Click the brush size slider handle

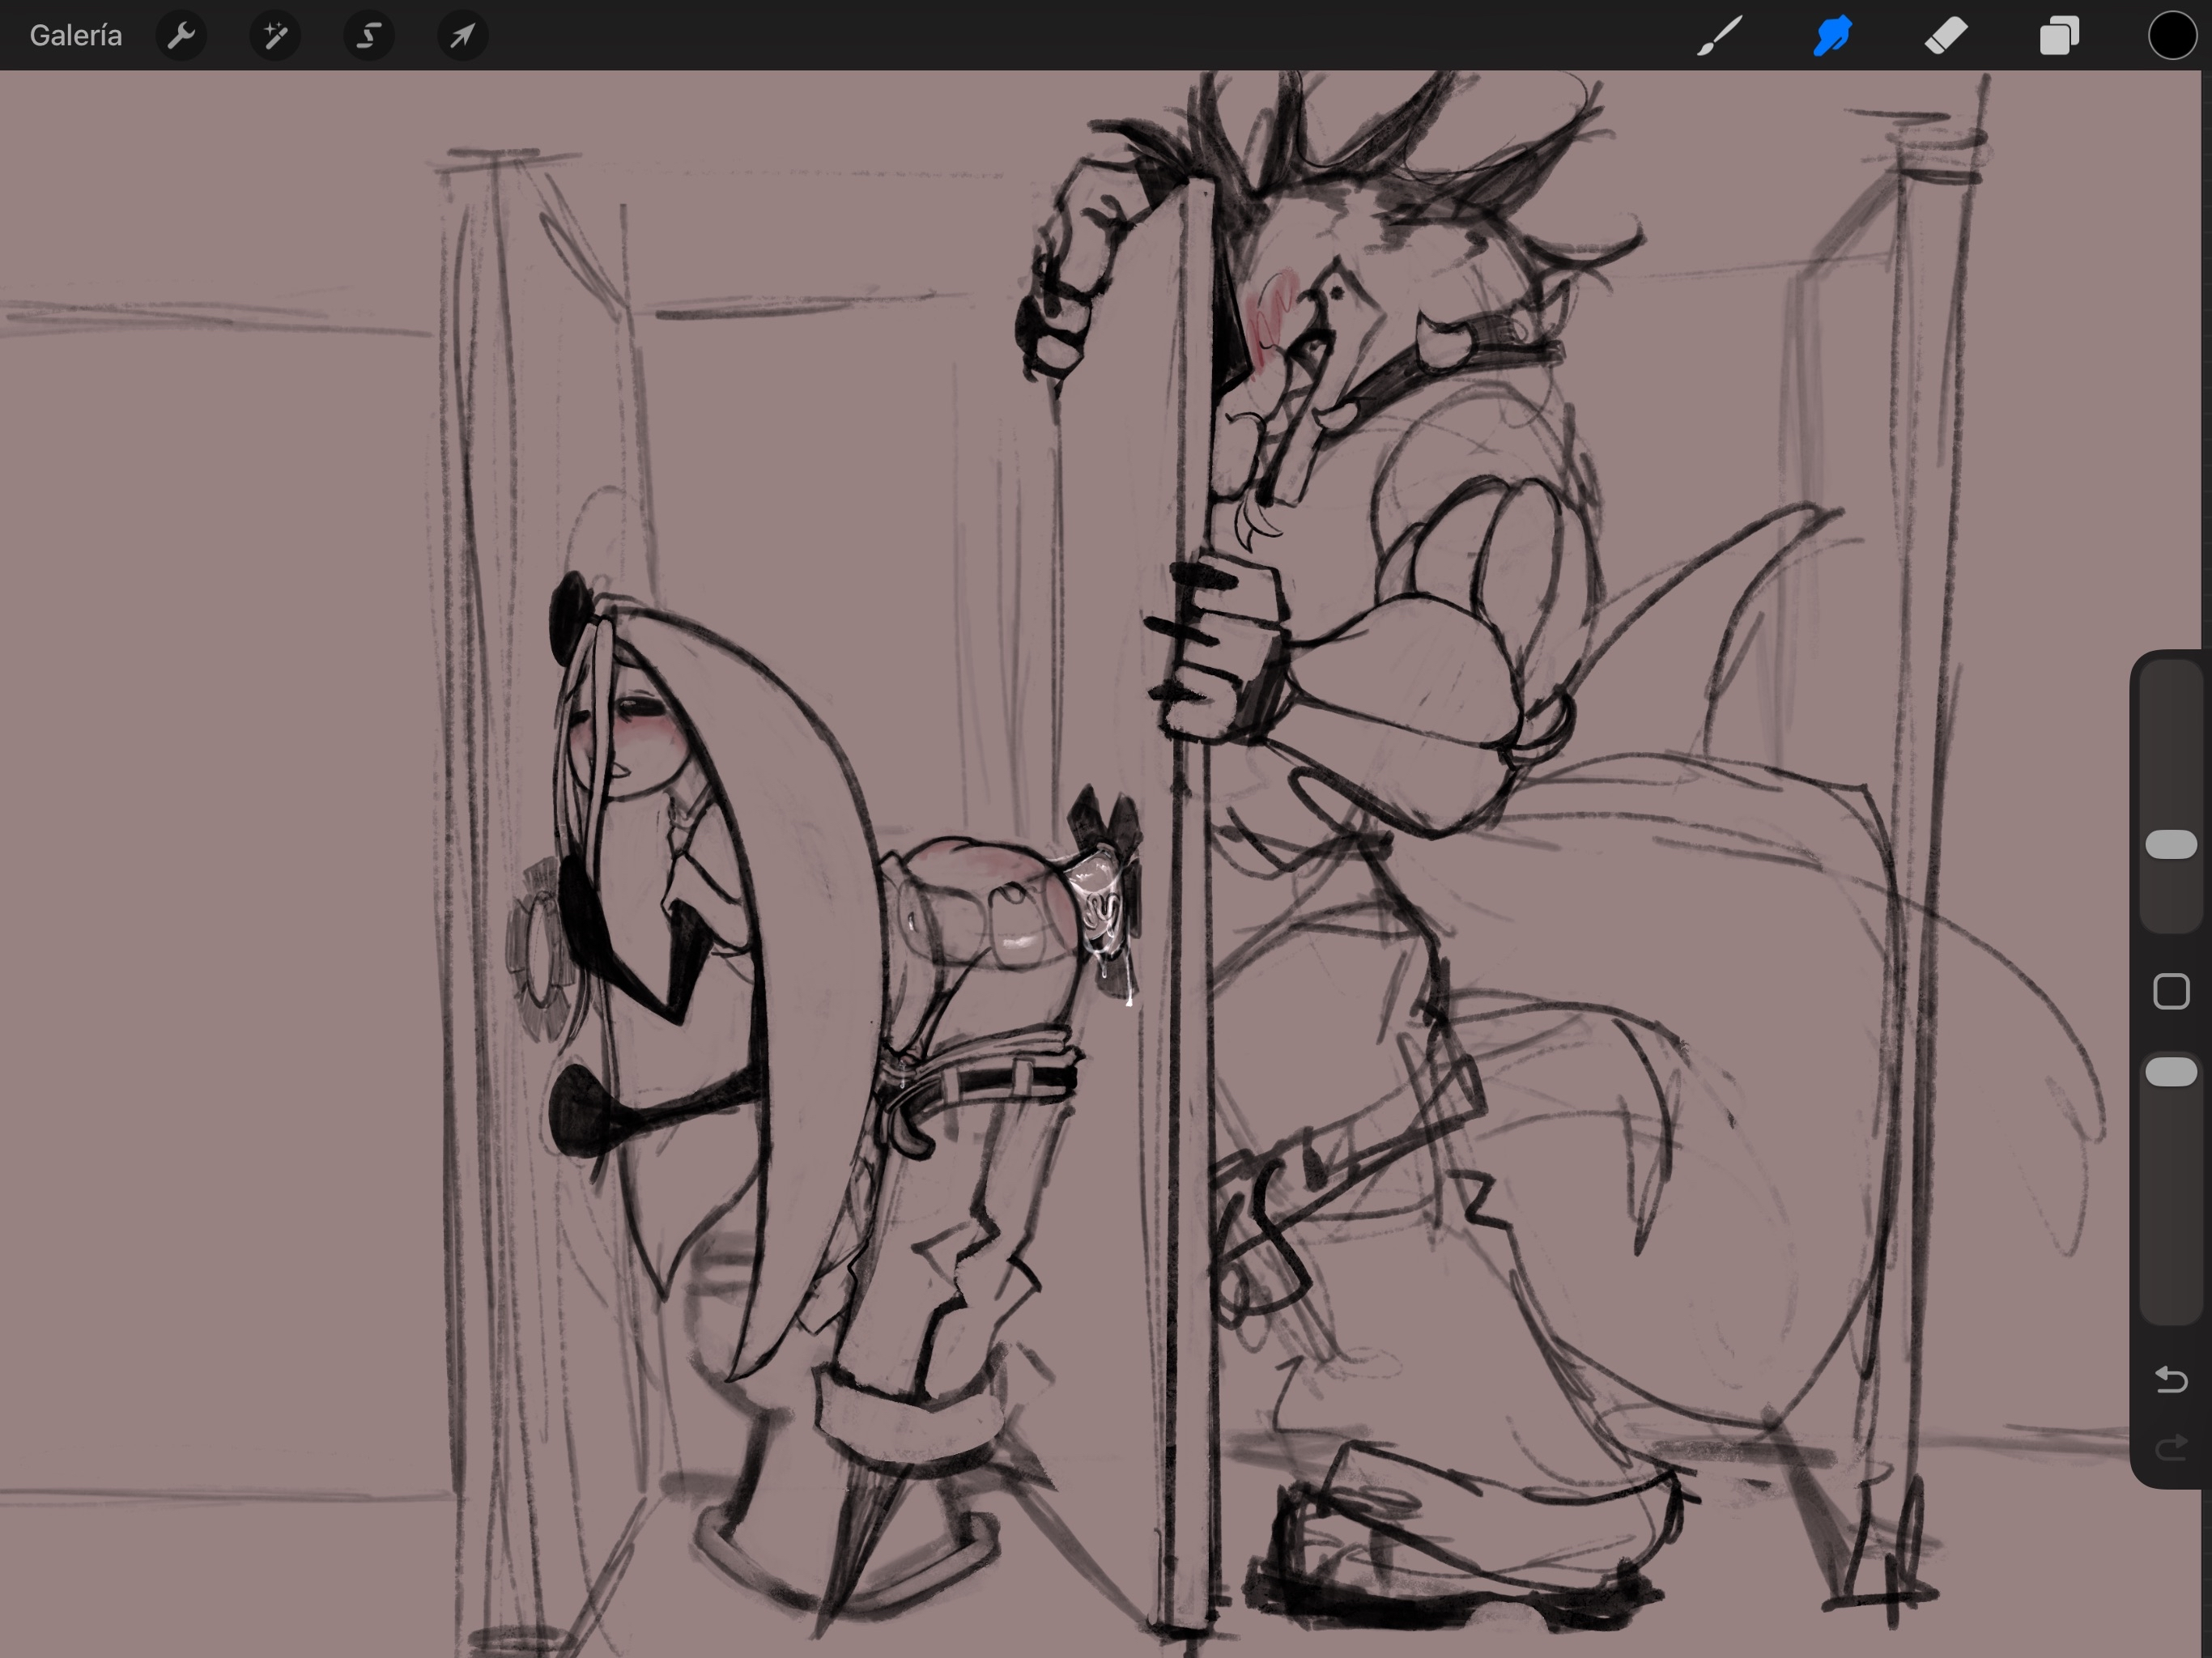pyautogui.click(x=2171, y=844)
